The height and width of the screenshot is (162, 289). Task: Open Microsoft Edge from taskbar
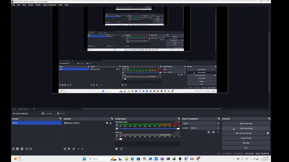click(133, 159)
